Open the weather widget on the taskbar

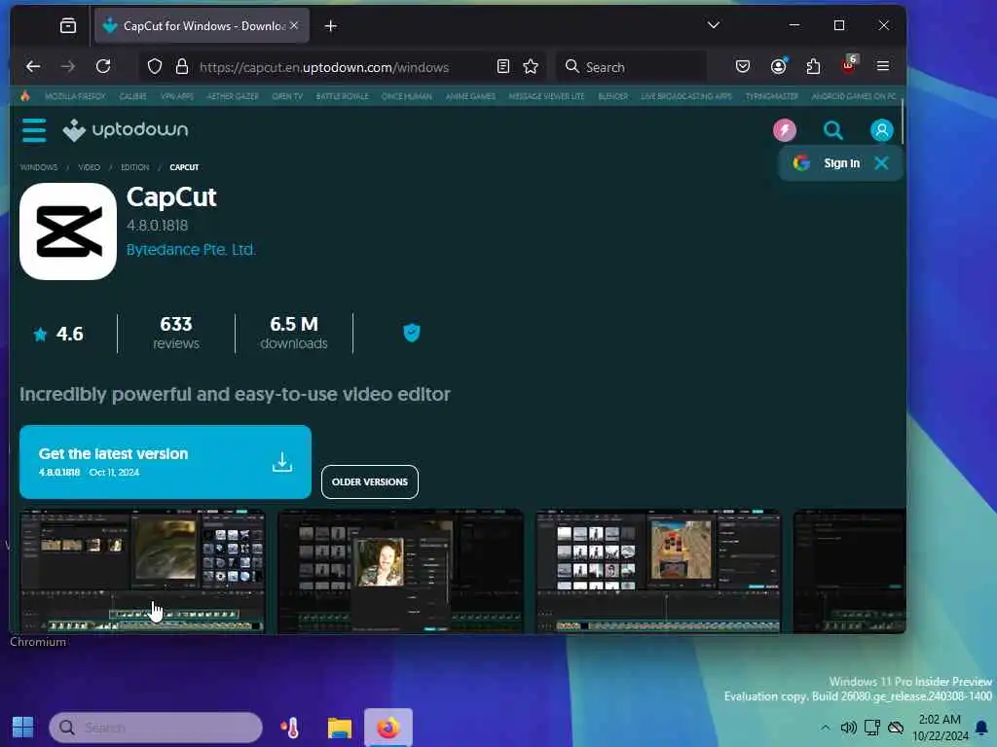[x=290, y=728]
